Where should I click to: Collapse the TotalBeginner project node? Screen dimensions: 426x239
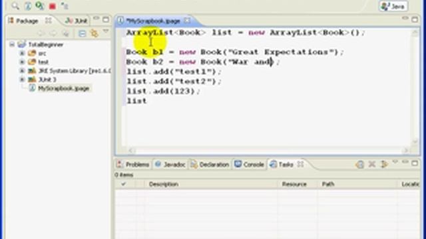click(12, 44)
